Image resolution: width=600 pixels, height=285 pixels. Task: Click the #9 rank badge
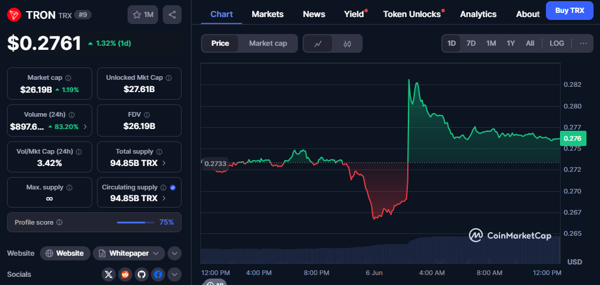click(83, 15)
